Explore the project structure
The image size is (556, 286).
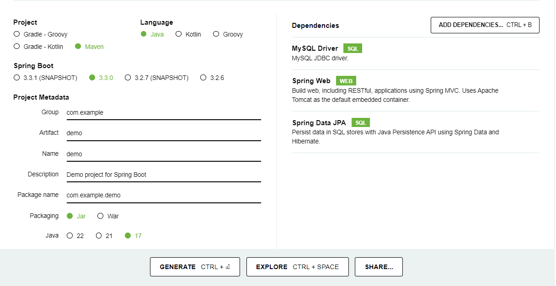pyautogui.click(x=297, y=267)
